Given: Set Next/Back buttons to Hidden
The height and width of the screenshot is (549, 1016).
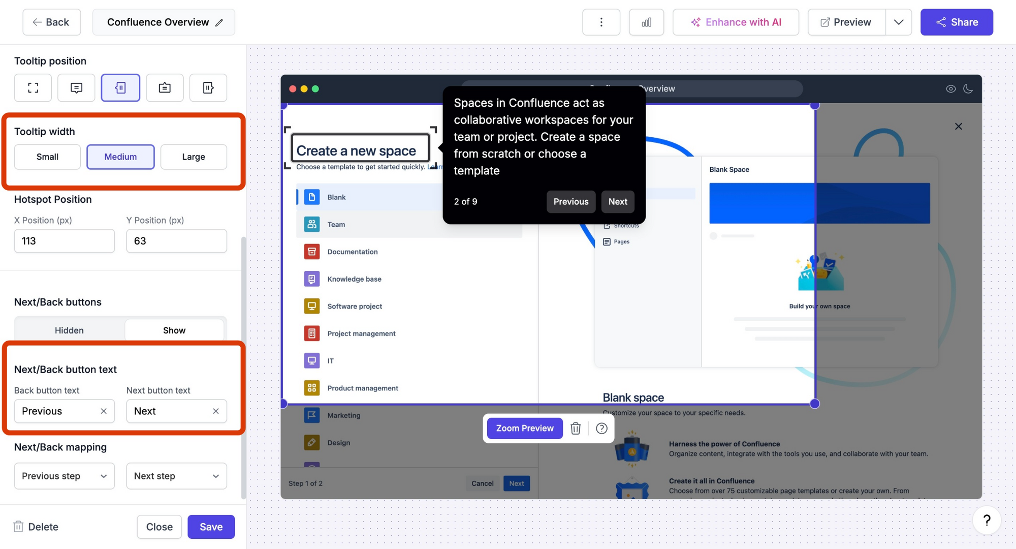Looking at the screenshot, I should (x=69, y=330).
